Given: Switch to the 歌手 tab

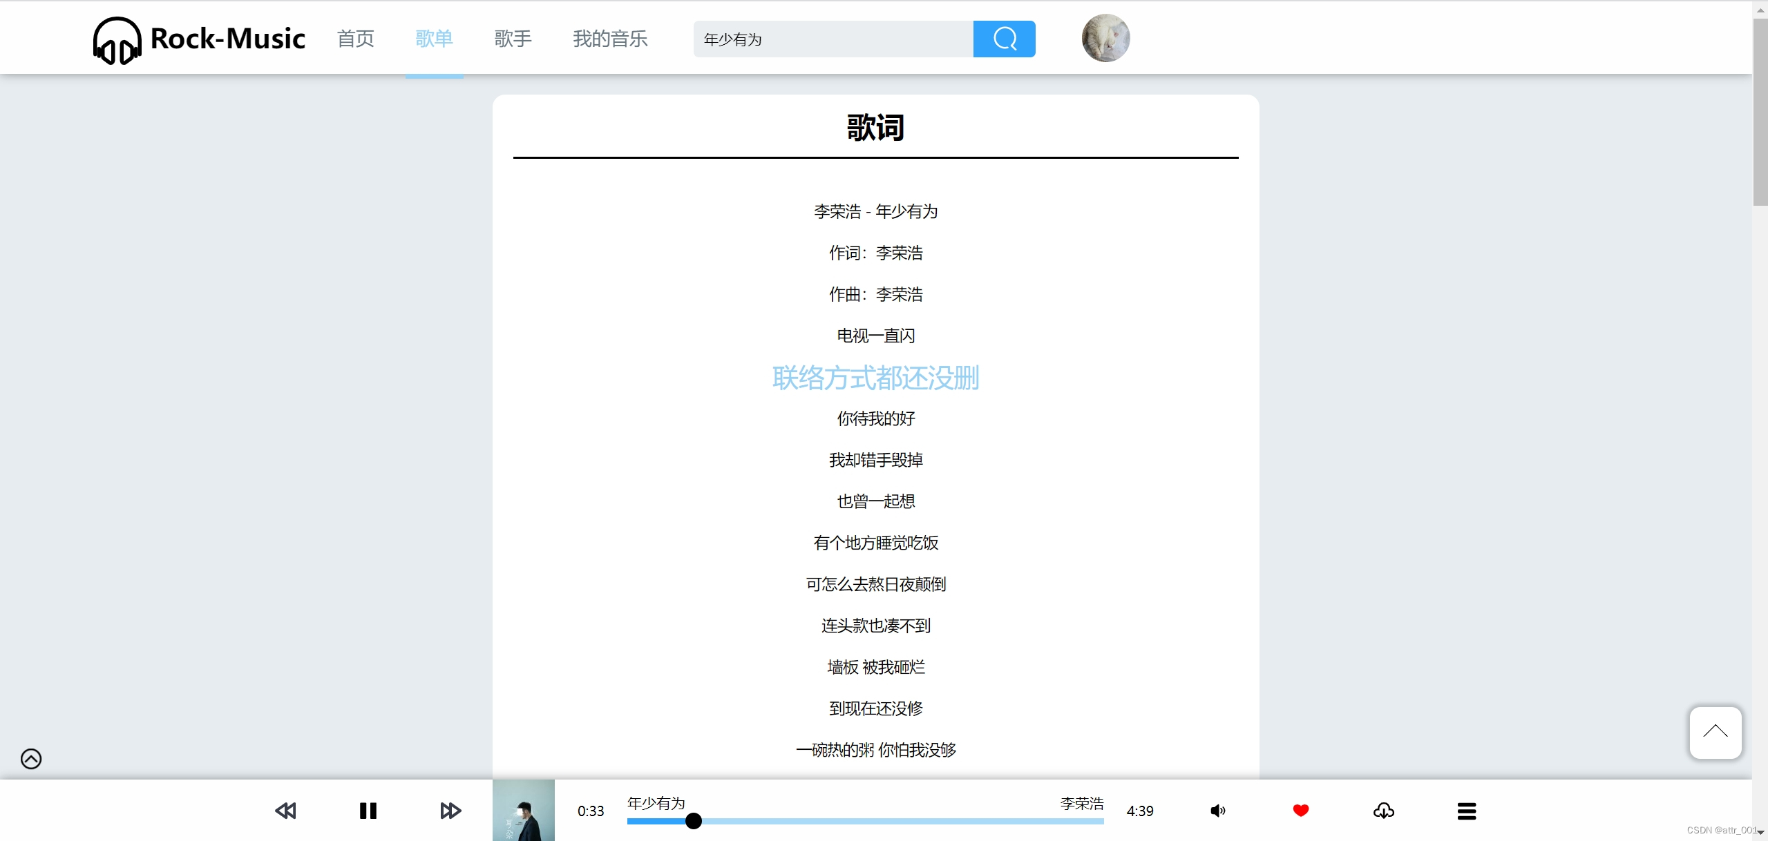Looking at the screenshot, I should (513, 39).
